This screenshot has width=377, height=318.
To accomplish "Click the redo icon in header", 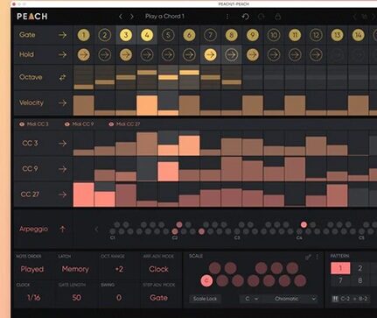I will point(262,17).
